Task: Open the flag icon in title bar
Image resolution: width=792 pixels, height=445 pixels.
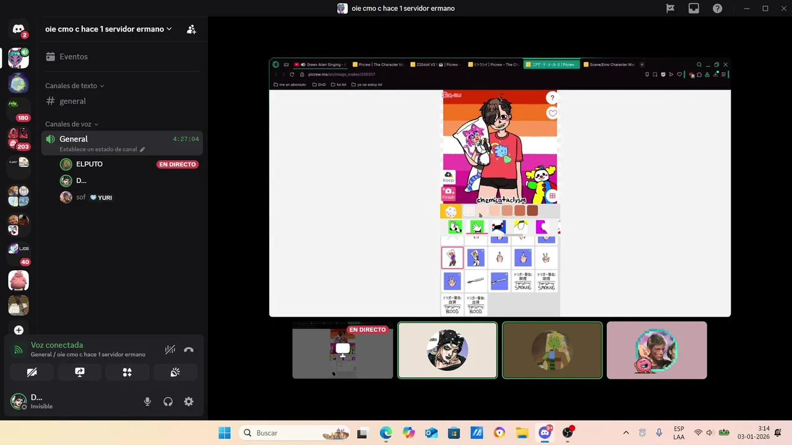Action: tap(670, 9)
